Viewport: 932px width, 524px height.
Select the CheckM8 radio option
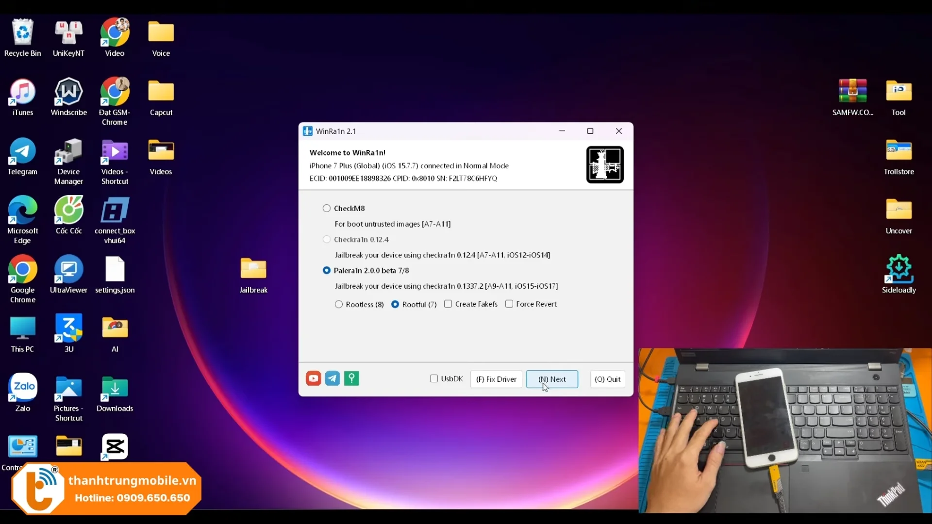click(327, 208)
